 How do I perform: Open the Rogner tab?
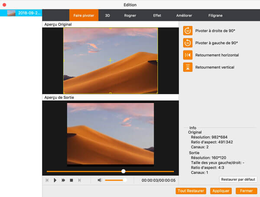coord(130,16)
